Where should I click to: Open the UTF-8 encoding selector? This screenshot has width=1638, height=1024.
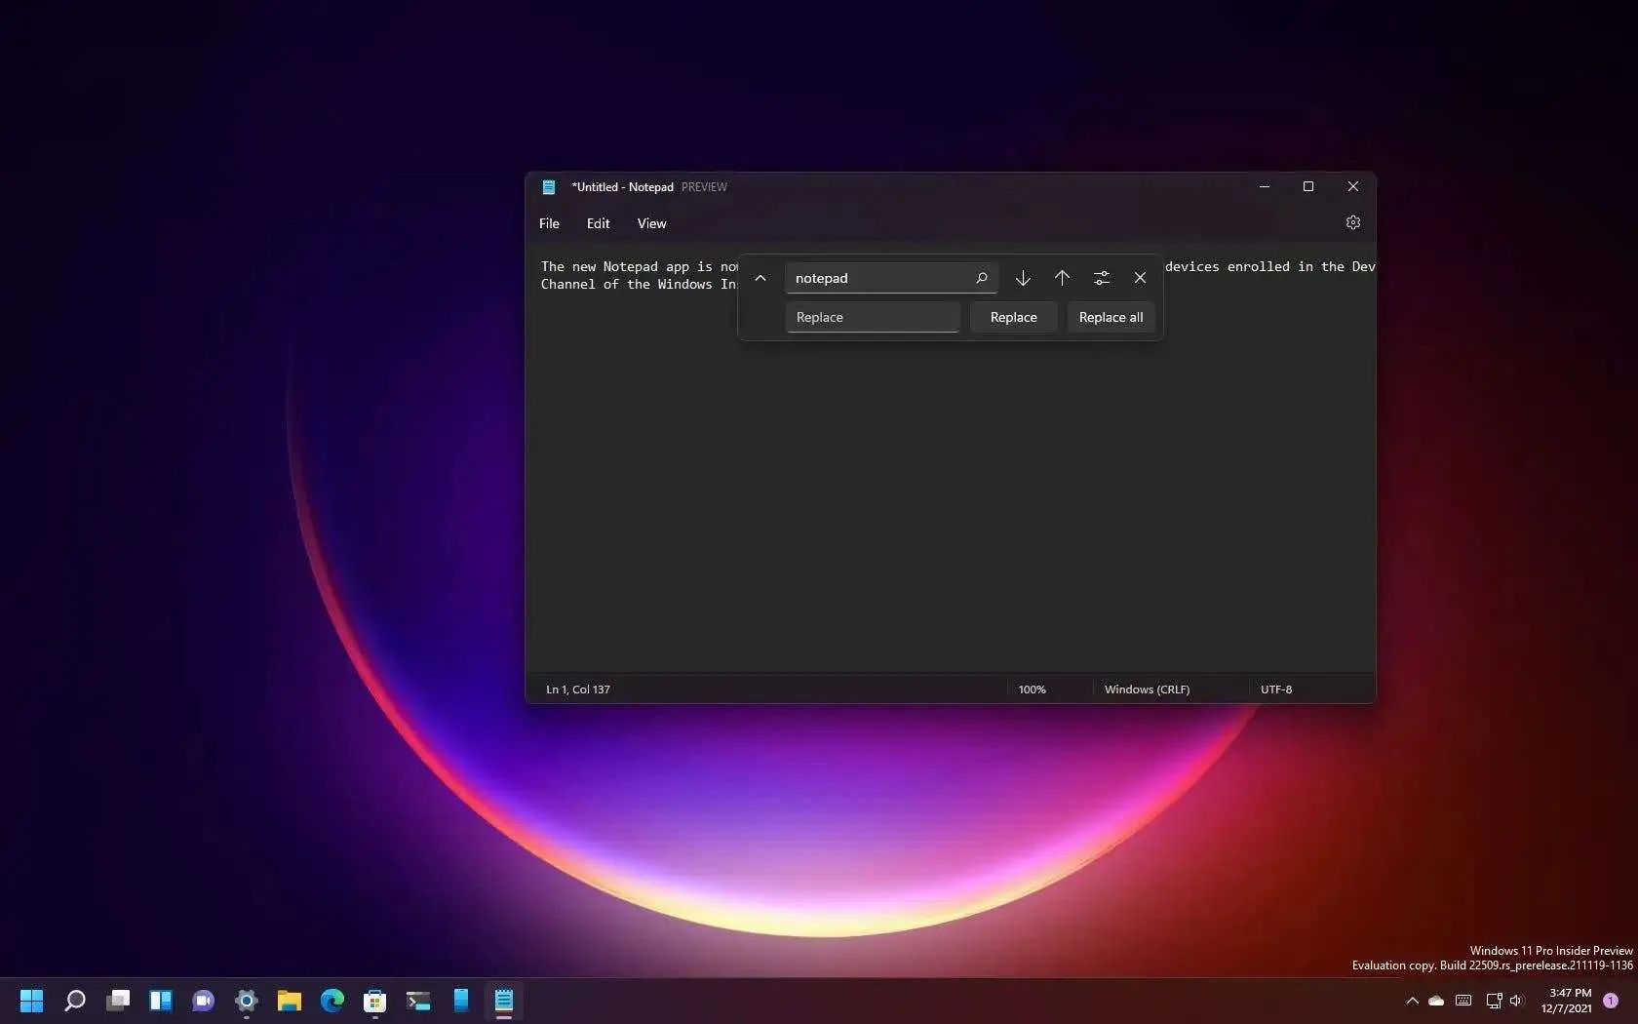coord(1276,689)
